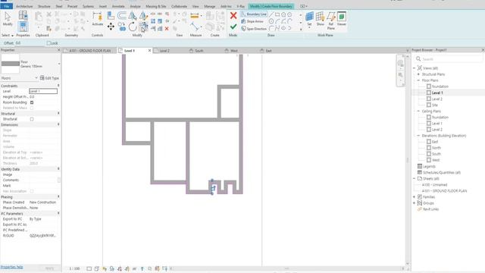Click the Properties ribbon button

click(x=23, y=27)
